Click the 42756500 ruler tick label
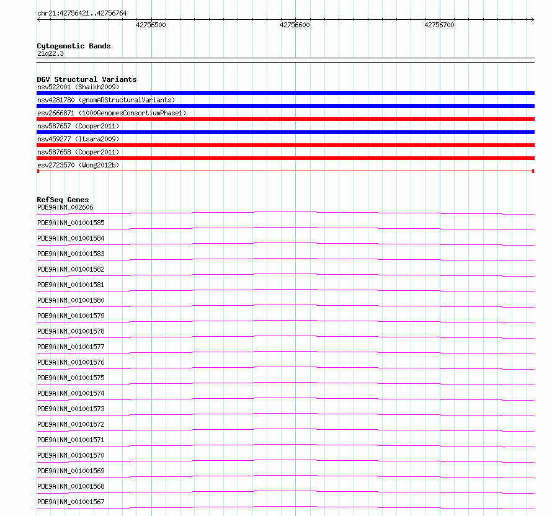 (x=151, y=25)
